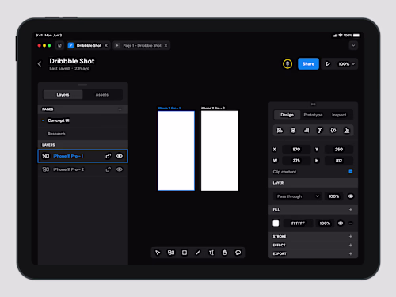Click the align bottom icon
The height and width of the screenshot is (297, 396).
pos(347,130)
